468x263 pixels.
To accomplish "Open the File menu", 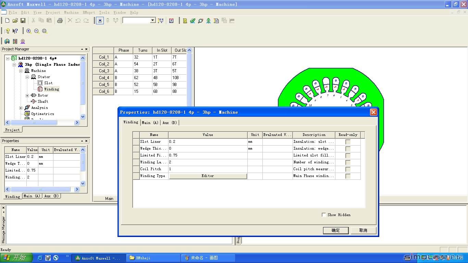I will 13,12.
